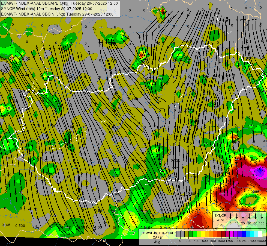Image resolution: width=267 pixels, height=246 pixels.
Task: Click the 10 m/s wind arrow in legend
Action: click(236, 216)
